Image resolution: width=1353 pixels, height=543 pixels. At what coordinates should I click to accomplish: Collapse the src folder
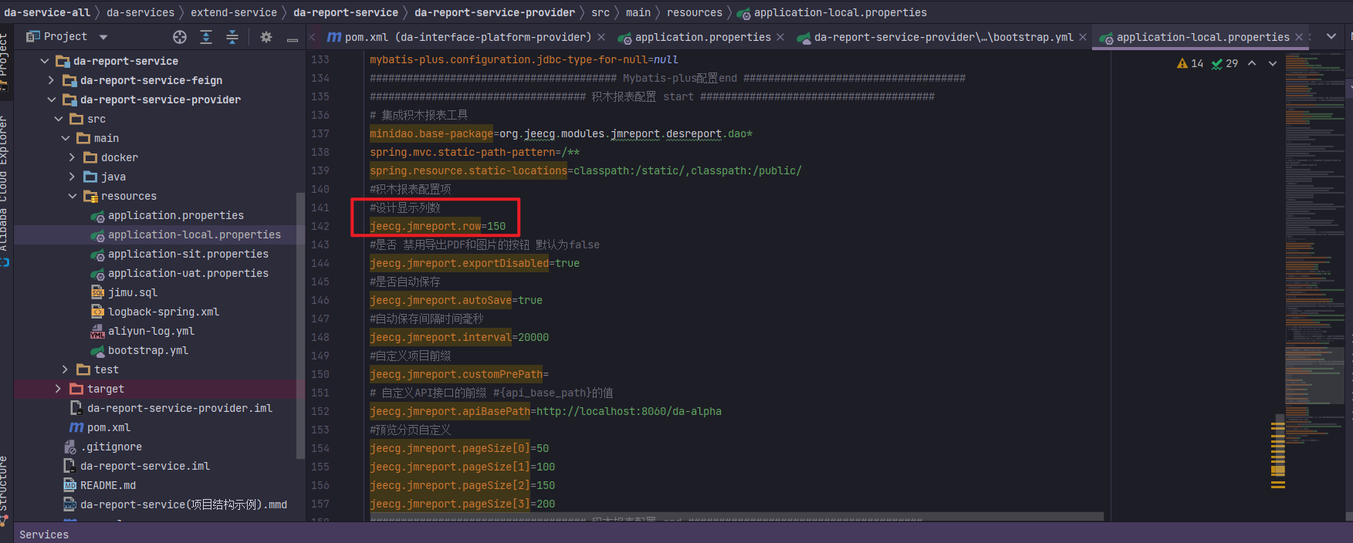point(59,119)
